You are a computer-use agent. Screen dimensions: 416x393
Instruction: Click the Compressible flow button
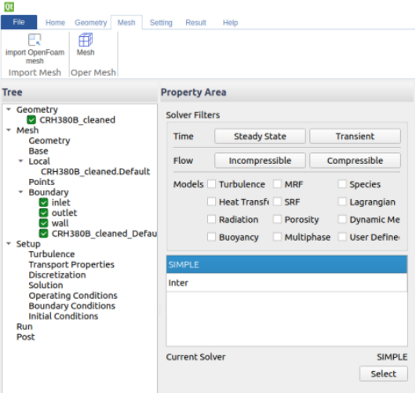[355, 161]
